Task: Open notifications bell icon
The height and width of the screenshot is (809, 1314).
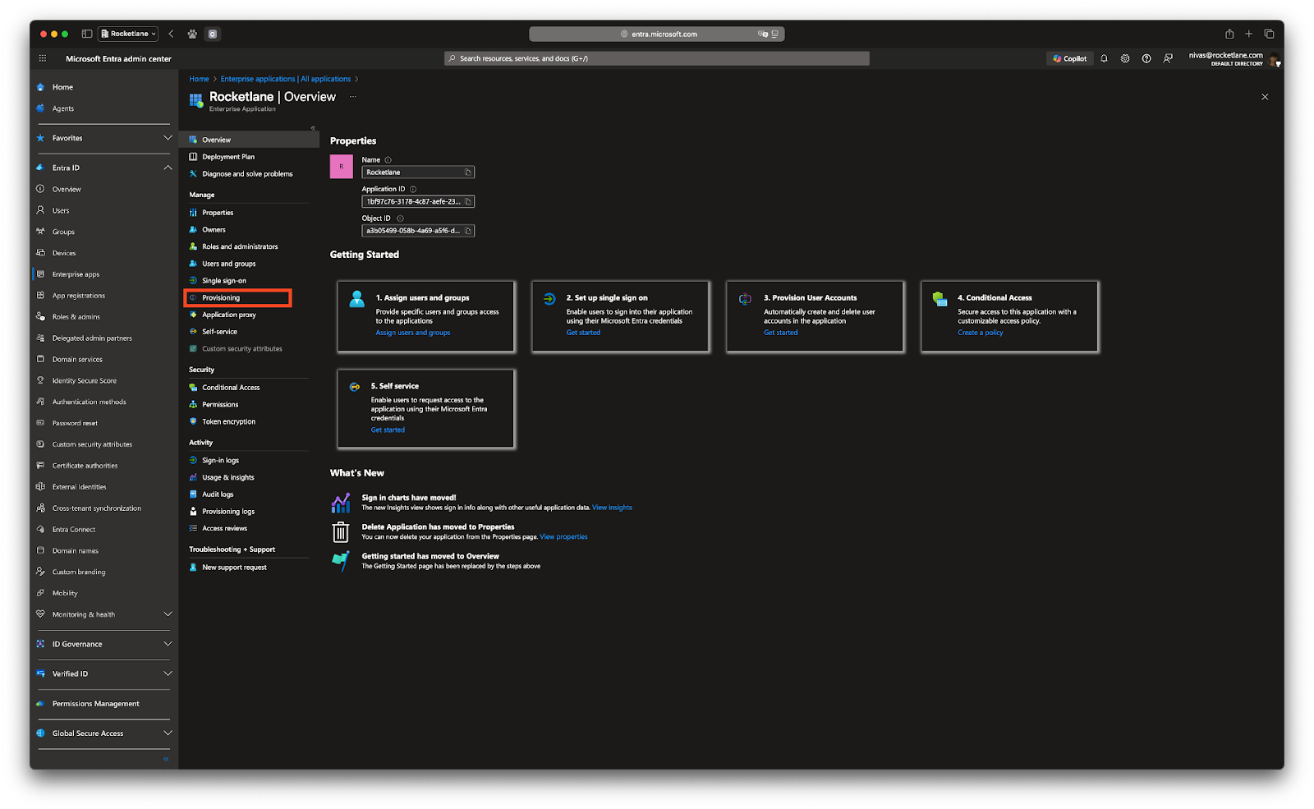Action: pyautogui.click(x=1104, y=58)
